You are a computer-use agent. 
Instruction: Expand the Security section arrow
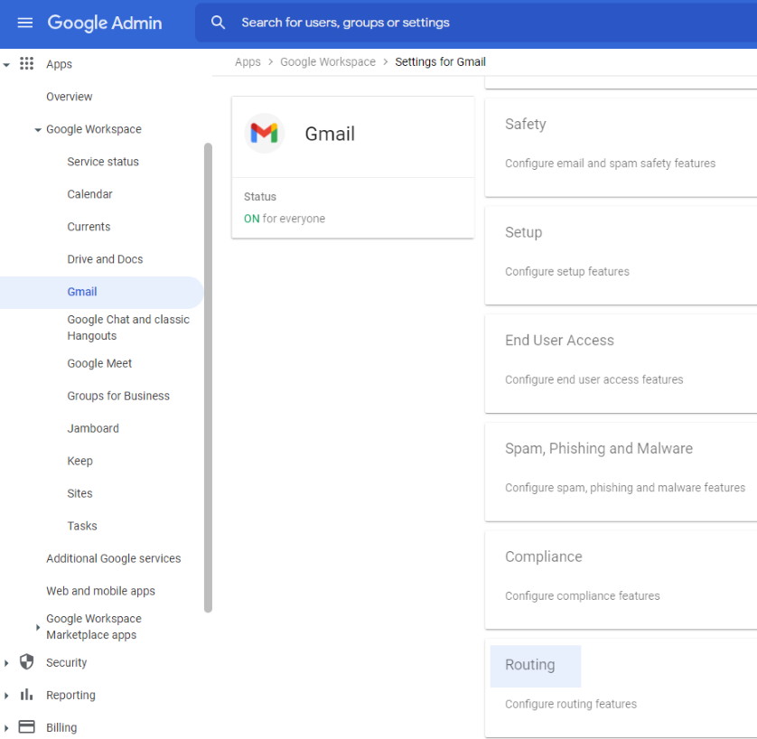coord(6,663)
